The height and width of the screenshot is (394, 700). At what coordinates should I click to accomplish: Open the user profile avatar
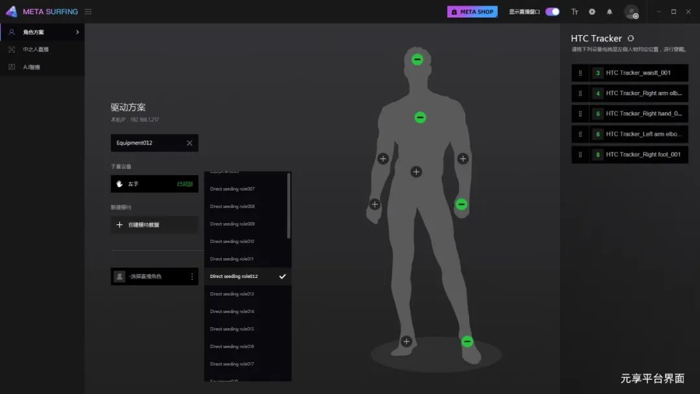tap(631, 12)
